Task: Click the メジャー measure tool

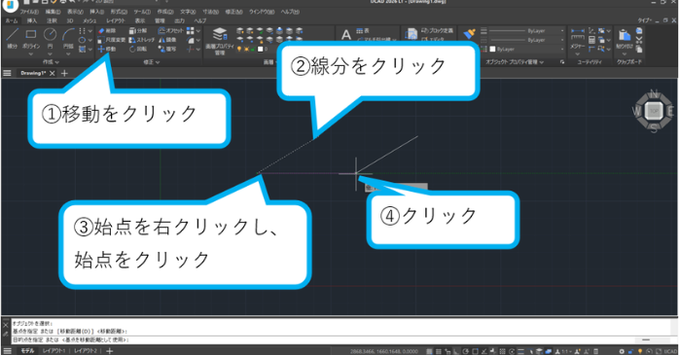Action: tap(577, 39)
